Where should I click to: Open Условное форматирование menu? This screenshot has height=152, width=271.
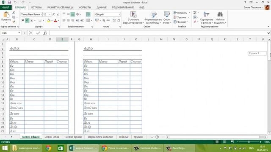pos(133,18)
